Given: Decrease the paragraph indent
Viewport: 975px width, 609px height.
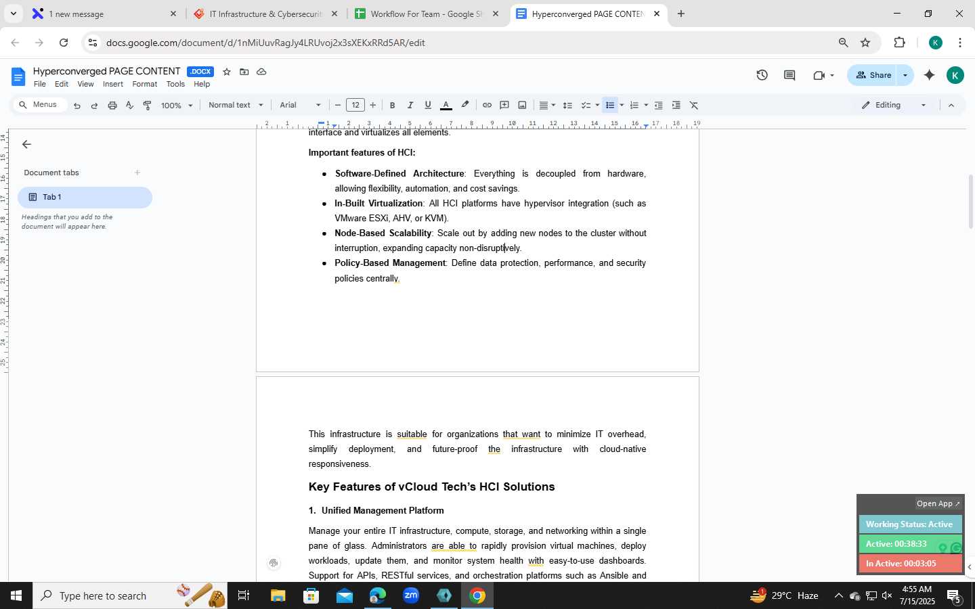Looking at the screenshot, I should click(658, 106).
